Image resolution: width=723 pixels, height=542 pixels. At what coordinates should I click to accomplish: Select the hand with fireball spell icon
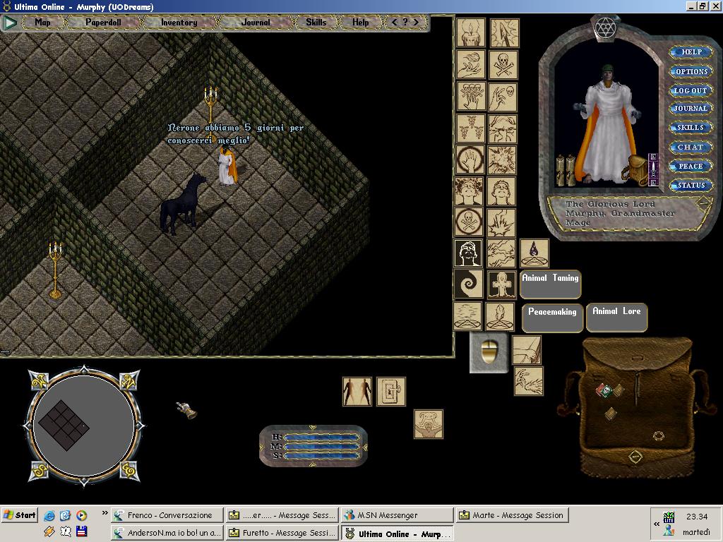(470, 64)
